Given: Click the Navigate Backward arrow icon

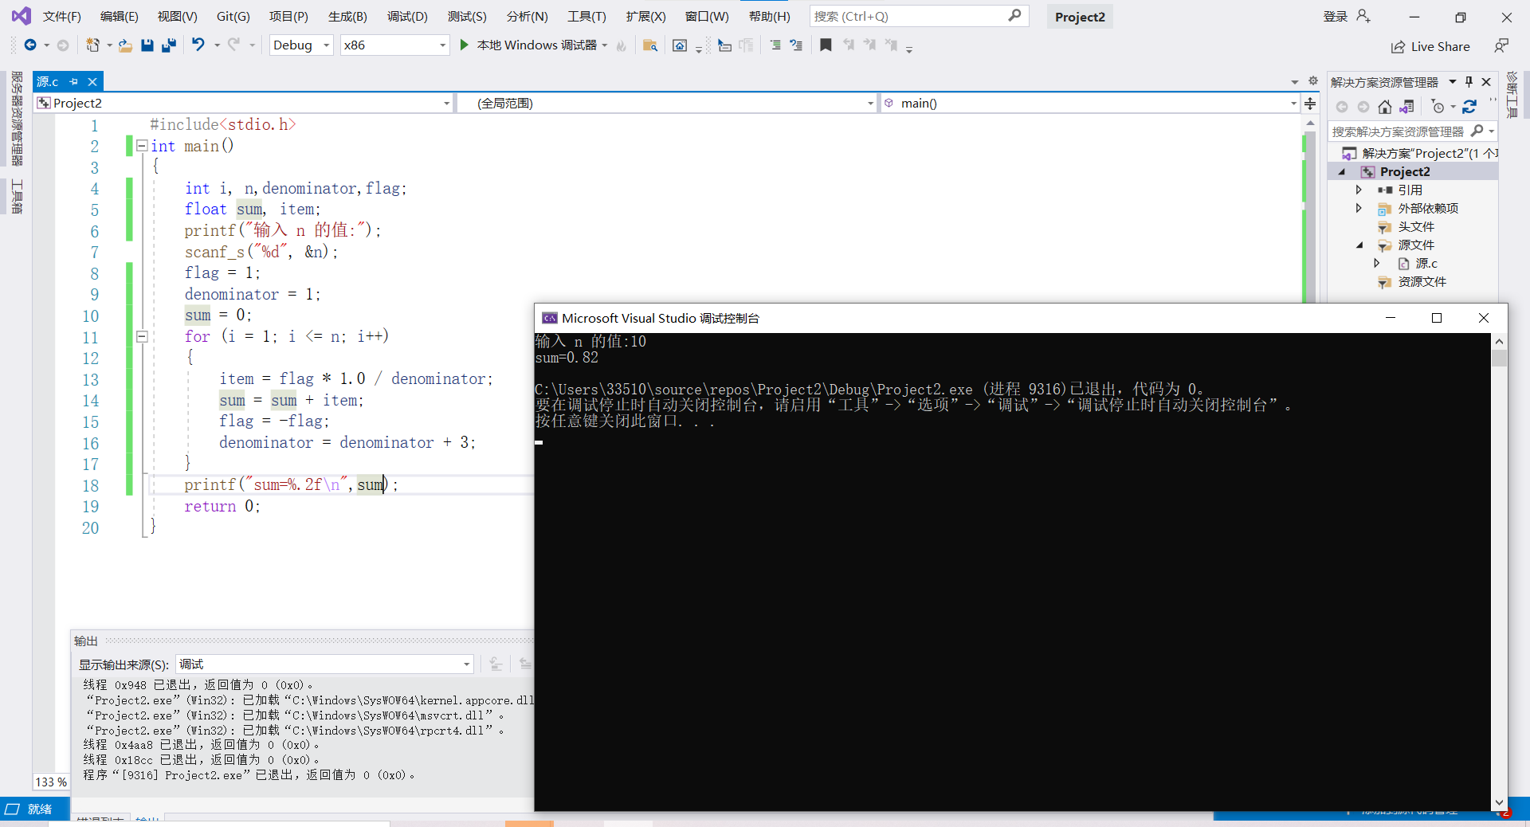Looking at the screenshot, I should (30, 45).
